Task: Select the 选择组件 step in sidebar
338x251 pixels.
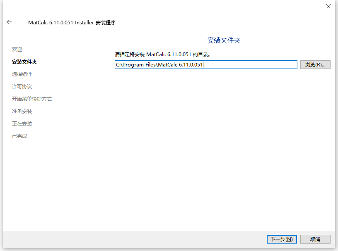Action: pos(22,74)
